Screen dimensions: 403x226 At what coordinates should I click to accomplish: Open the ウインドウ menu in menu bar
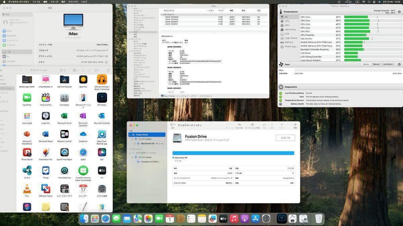point(73,2)
